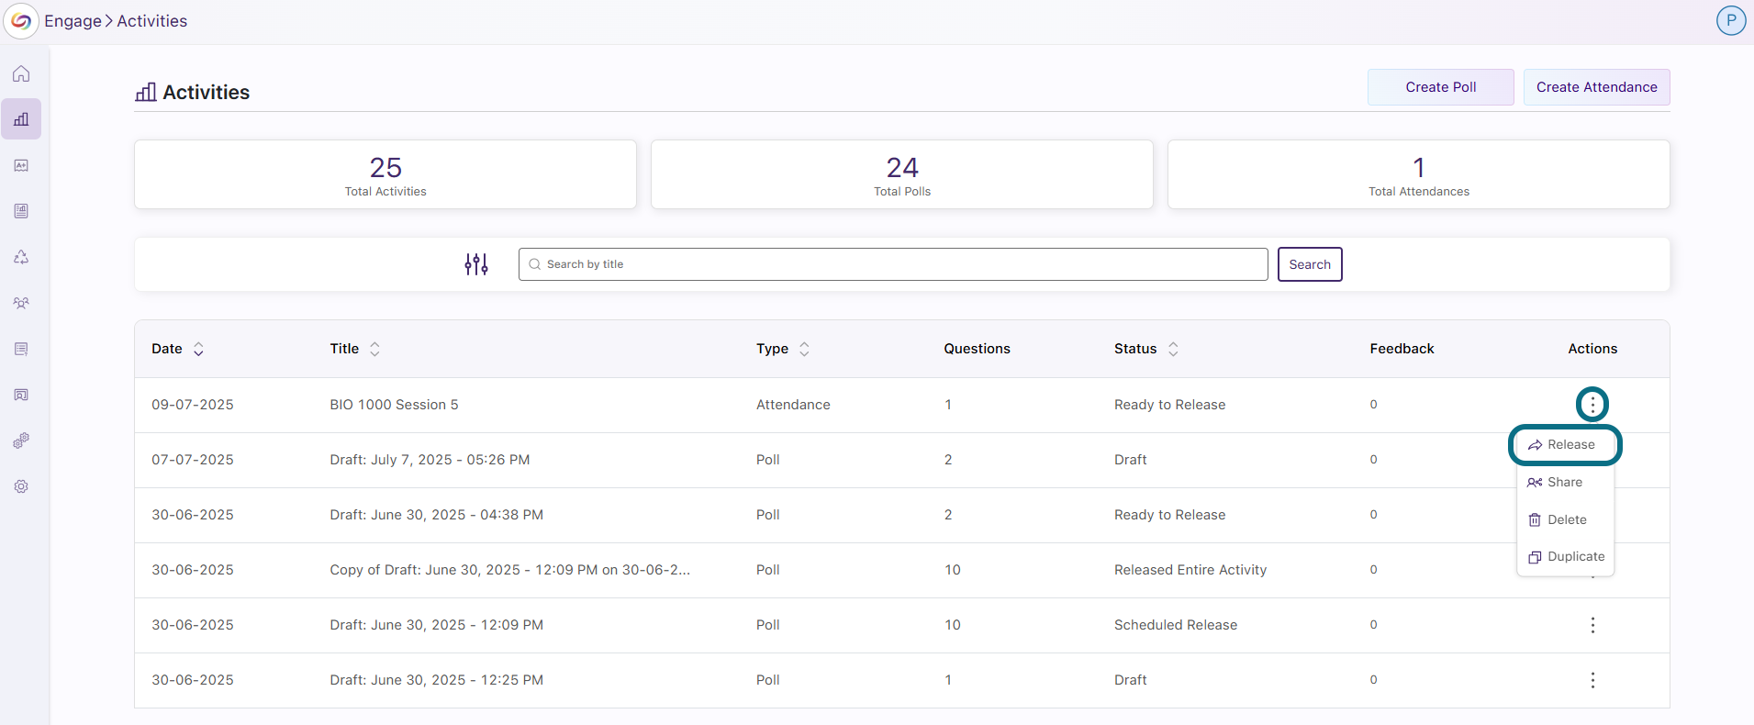Open Draft: June 30, 2025 - 04:38 PM
This screenshot has width=1754, height=725.
436,515
